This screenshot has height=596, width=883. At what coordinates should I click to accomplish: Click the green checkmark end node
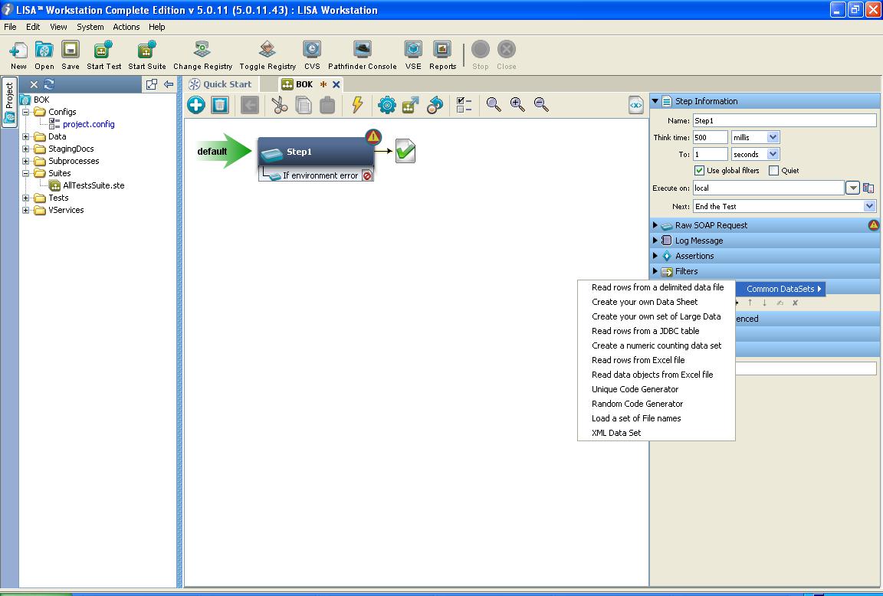(x=405, y=151)
